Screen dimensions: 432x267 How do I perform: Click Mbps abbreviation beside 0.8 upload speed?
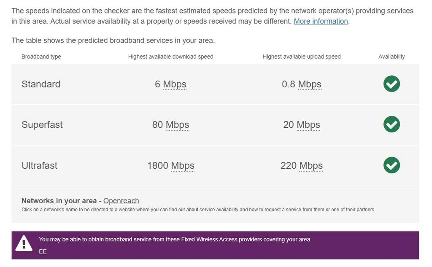310,84
